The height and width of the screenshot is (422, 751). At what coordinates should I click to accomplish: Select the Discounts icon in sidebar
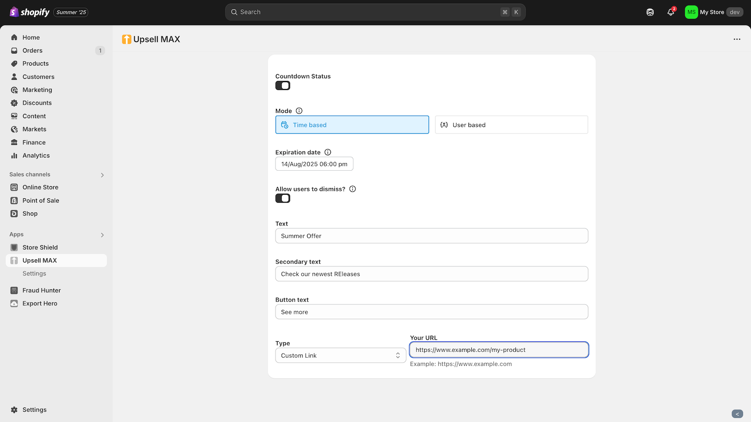tap(15, 103)
